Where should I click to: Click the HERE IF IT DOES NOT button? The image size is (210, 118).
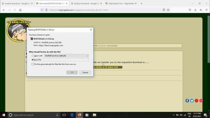point(108,67)
